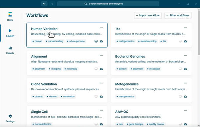Open the Results section in the sidebar
Image resolution: width=200 pixels, height=127 pixels.
(x=10, y=50)
